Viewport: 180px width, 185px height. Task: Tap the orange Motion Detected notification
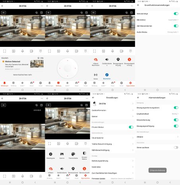pos(23,65)
